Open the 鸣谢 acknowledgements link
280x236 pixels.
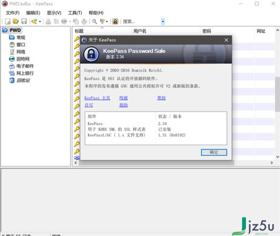pyautogui.click(x=123, y=98)
